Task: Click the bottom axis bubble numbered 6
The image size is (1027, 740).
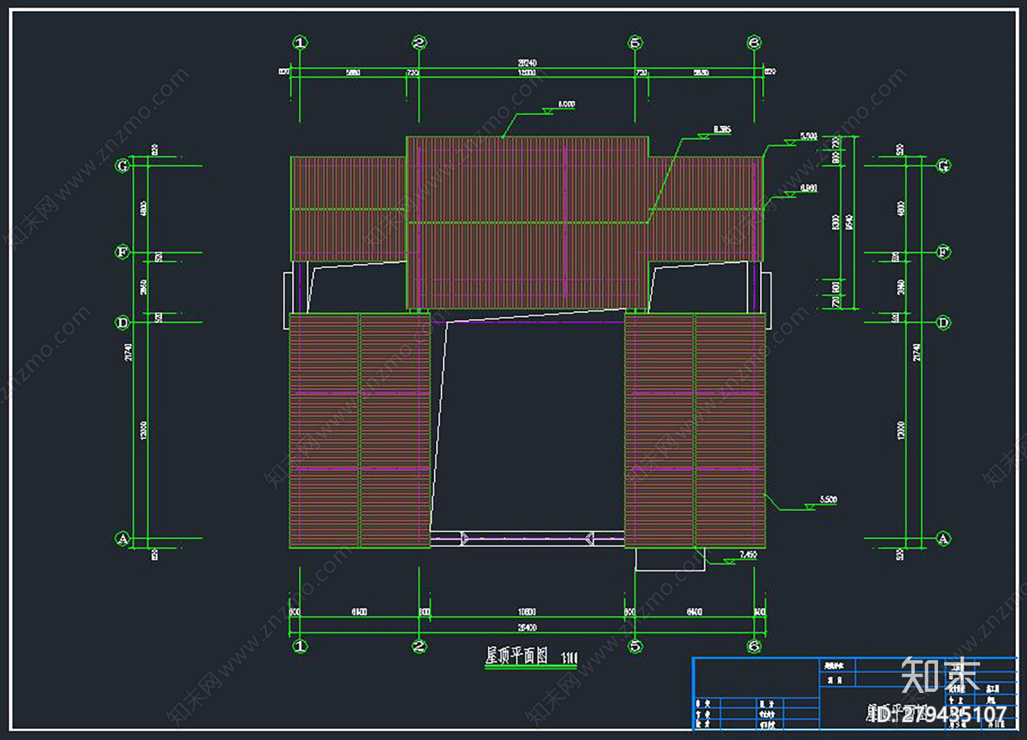Action: coord(754,646)
